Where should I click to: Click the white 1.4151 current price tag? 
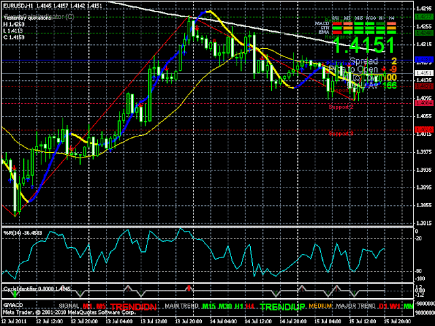click(x=423, y=73)
